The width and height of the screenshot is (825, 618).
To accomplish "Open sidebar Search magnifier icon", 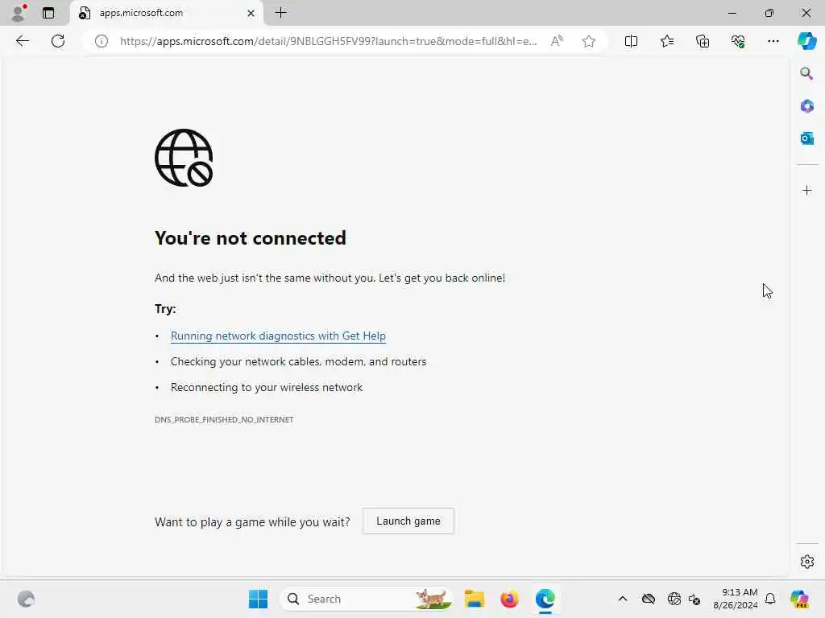I will tap(806, 73).
